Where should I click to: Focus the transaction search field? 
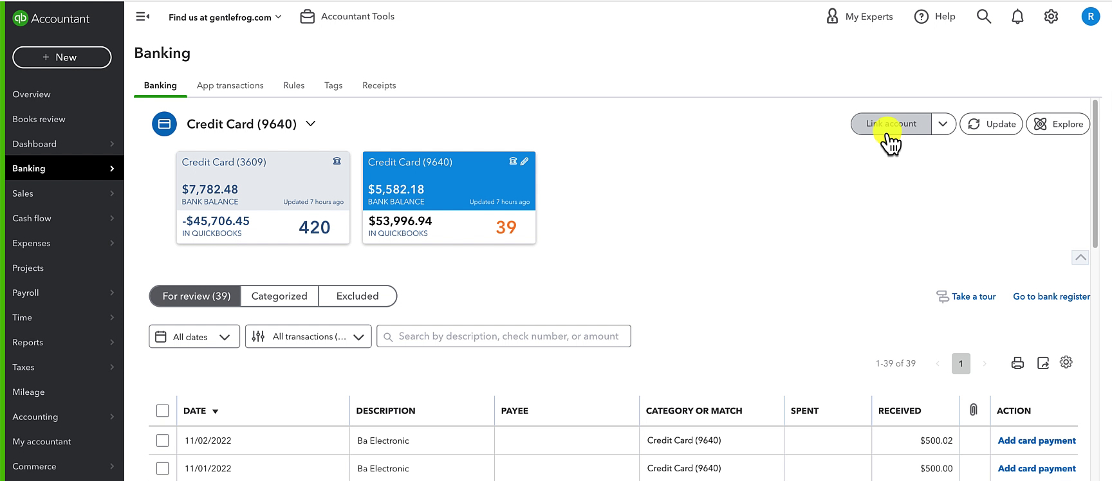point(504,336)
